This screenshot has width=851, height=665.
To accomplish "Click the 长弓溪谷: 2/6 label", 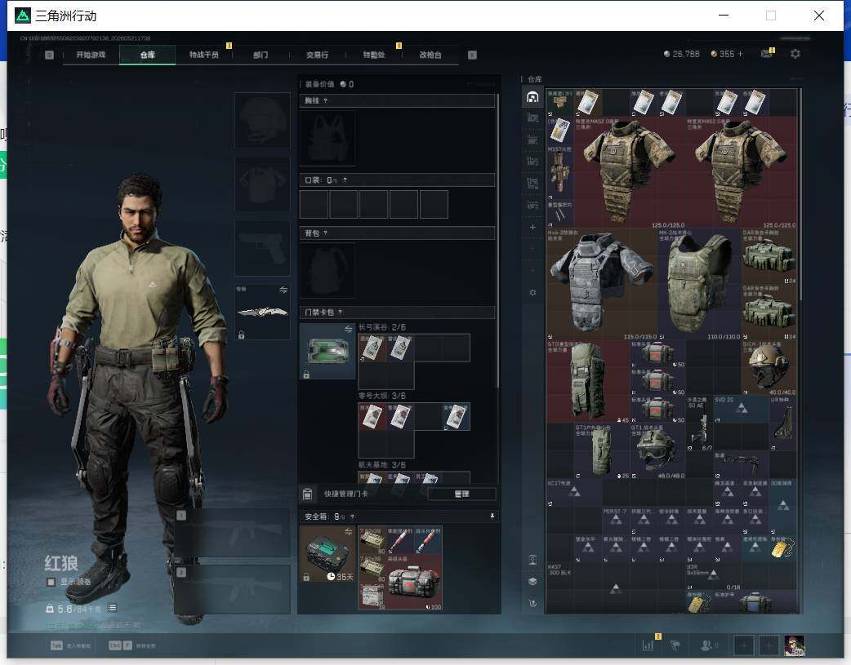I will coord(382,327).
